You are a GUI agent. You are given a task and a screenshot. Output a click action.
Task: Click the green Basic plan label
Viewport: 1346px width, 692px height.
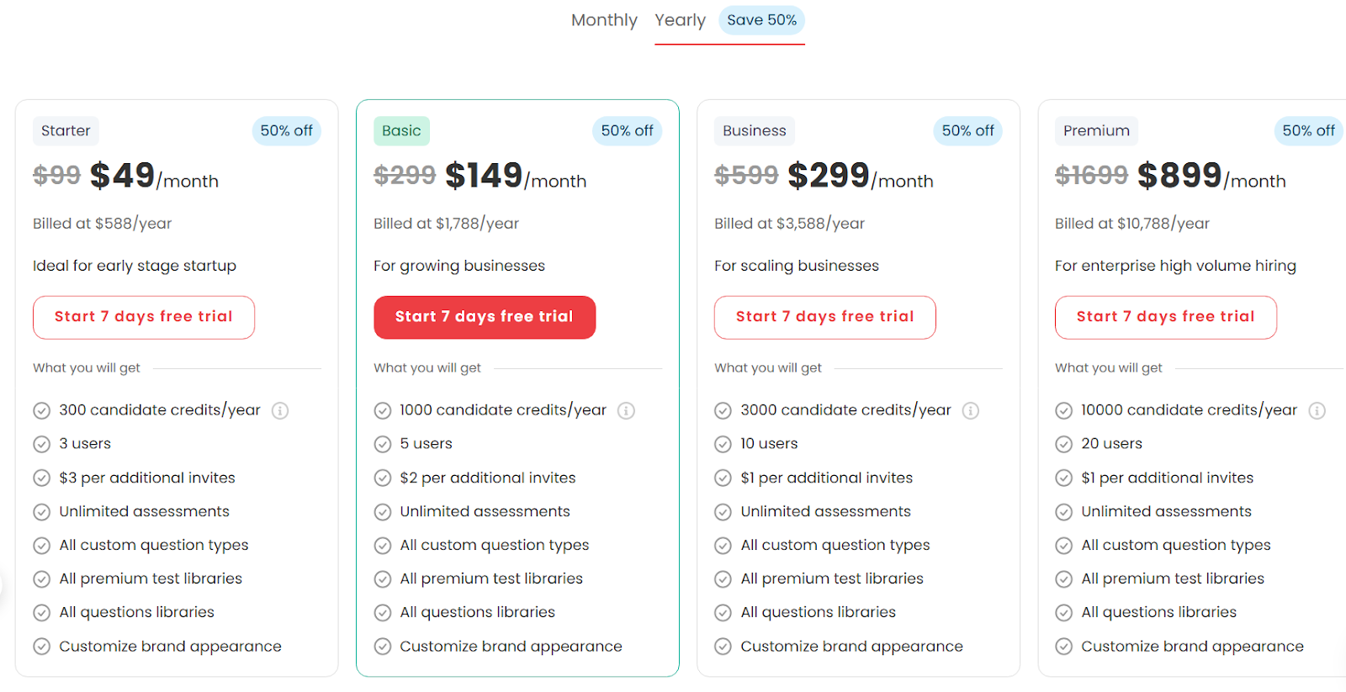click(x=401, y=130)
